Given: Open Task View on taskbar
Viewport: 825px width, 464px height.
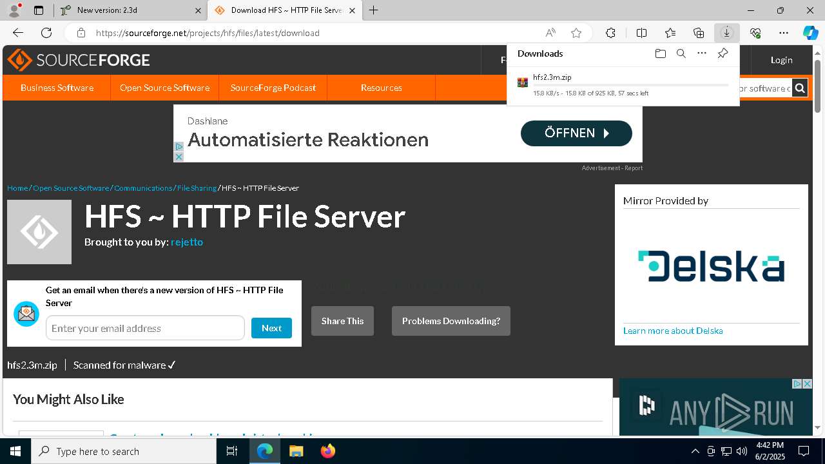Looking at the screenshot, I should point(232,451).
